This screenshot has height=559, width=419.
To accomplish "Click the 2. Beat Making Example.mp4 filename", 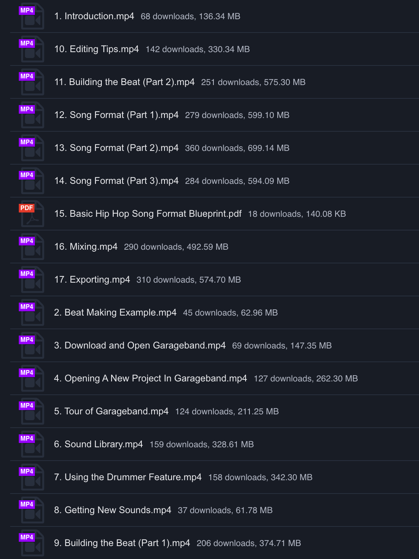I will tap(115, 313).
